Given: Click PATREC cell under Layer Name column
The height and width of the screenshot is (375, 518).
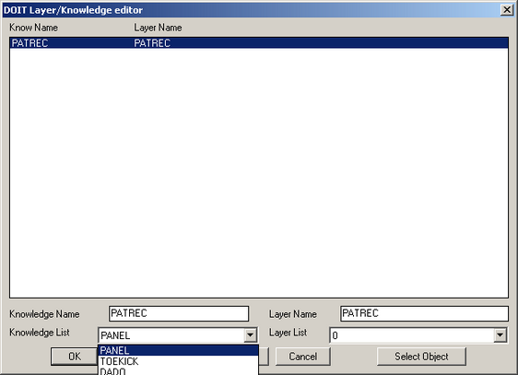Looking at the screenshot, I should (x=152, y=43).
